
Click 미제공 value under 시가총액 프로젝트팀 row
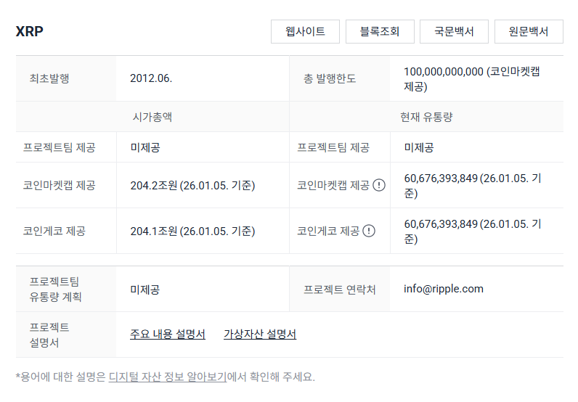pos(145,148)
